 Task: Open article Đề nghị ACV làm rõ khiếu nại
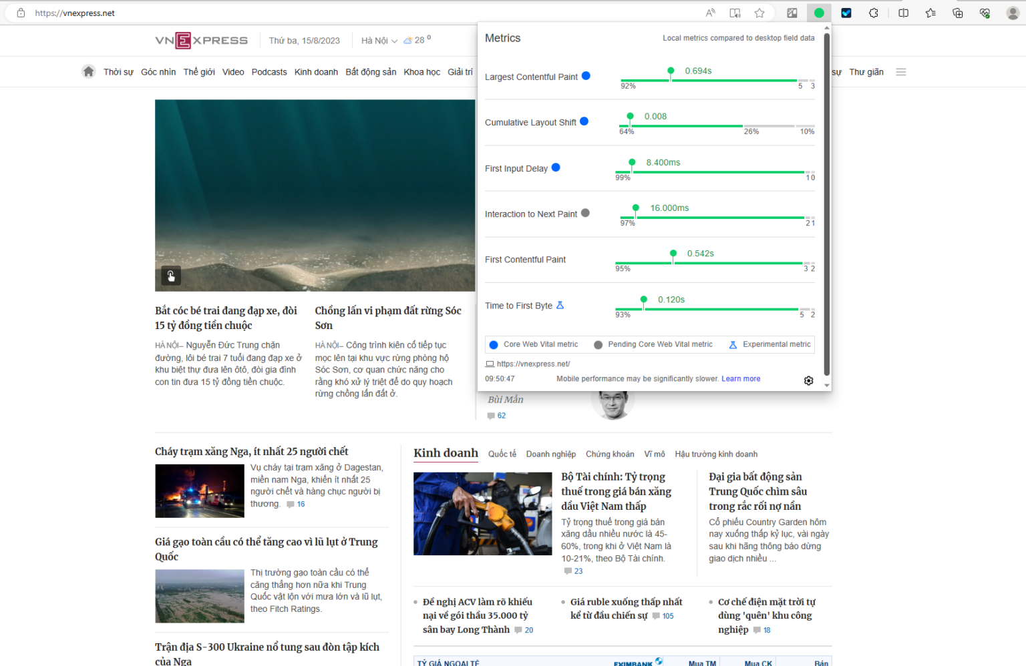coord(478,615)
